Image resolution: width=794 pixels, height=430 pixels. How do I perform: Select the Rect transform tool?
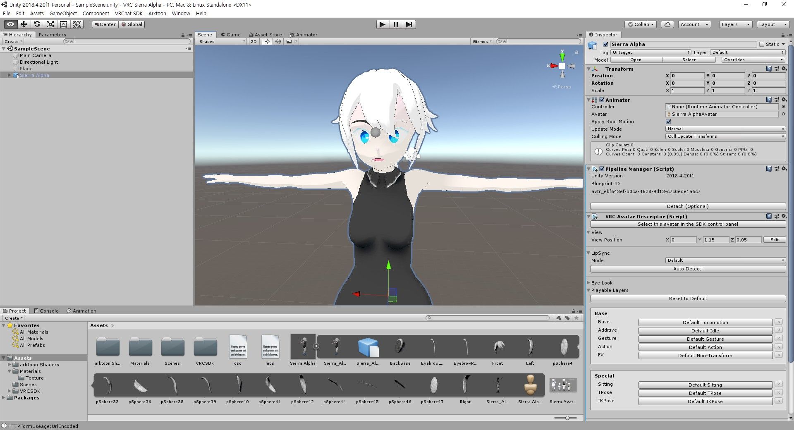pyautogui.click(x=63, y=24)
